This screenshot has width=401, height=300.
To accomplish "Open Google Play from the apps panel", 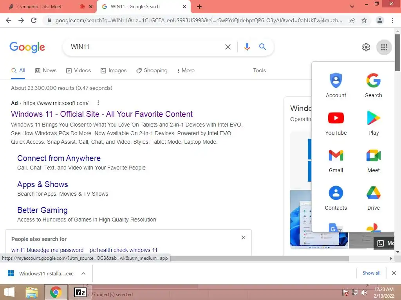I will tap(373, 123).
